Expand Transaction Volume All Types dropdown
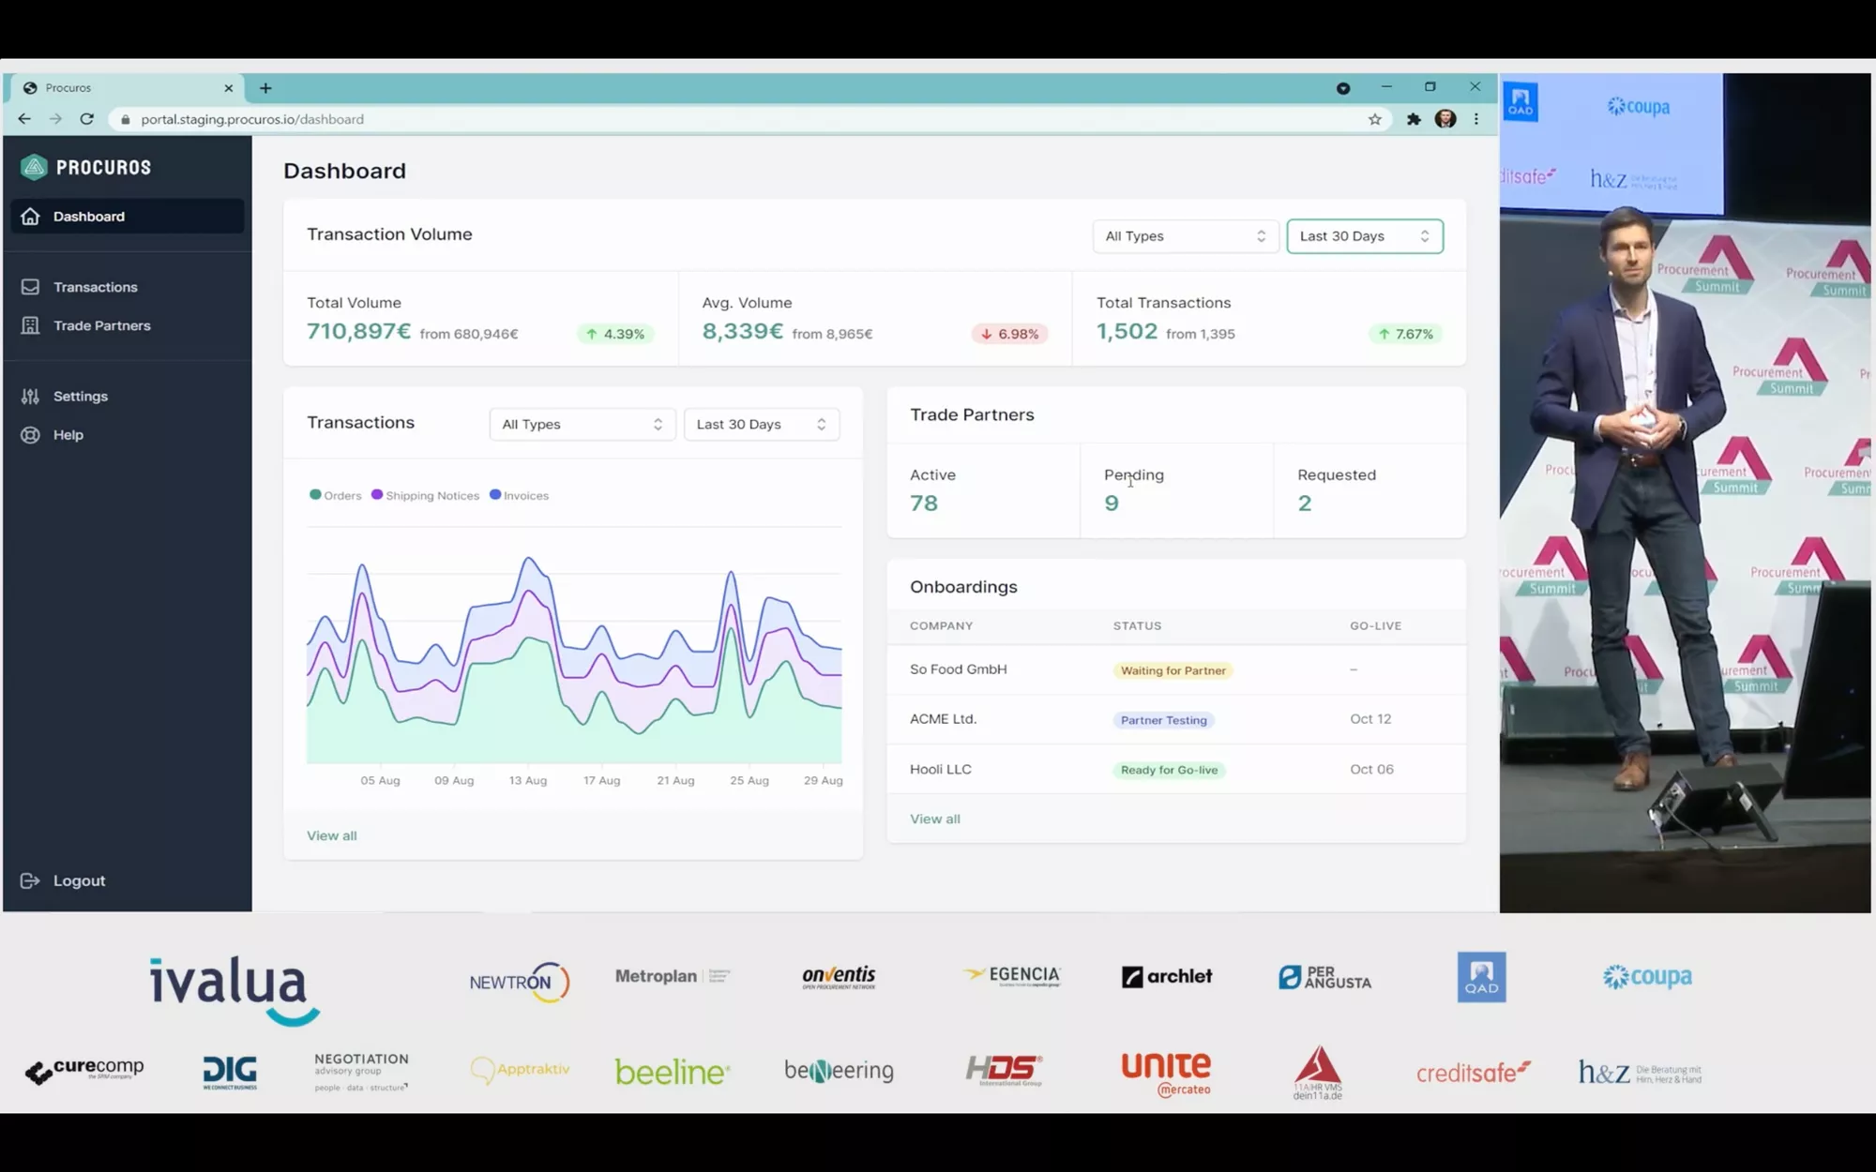This screenshot has width=1876, height=1172. tap(1186, 236)
